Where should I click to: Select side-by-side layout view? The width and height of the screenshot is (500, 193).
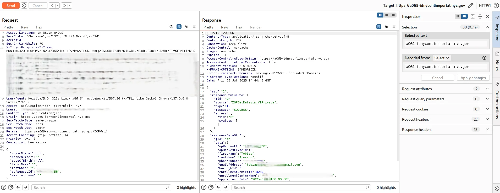[x=380, y=15]
